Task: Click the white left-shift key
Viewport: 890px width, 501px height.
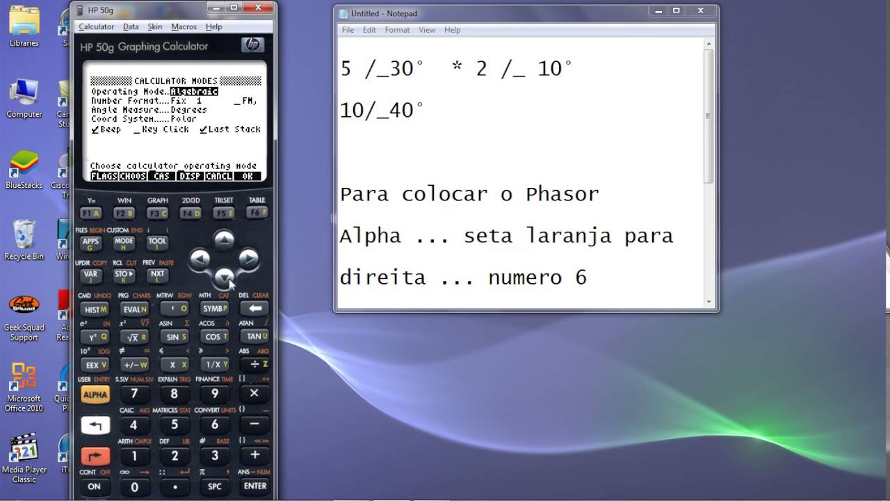Action: pyautogui.click(x=95, y=425)
